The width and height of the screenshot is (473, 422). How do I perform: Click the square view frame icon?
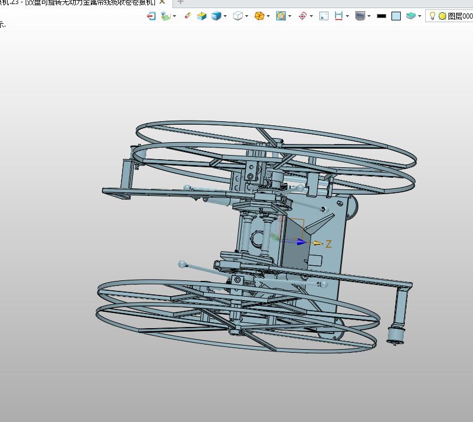coord(324,16)
